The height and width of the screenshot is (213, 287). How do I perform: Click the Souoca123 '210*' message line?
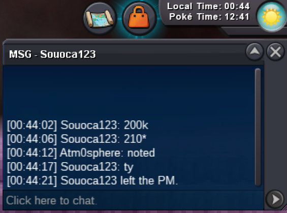[77, 139]
